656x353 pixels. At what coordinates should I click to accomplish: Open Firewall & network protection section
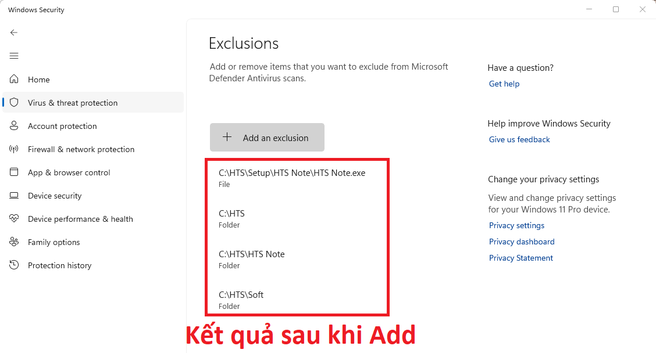[x=93, y=149]
